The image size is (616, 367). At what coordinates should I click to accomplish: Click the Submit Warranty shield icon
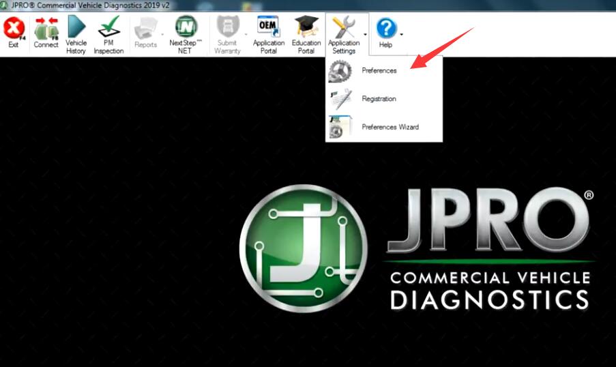[x=227, y=27]
